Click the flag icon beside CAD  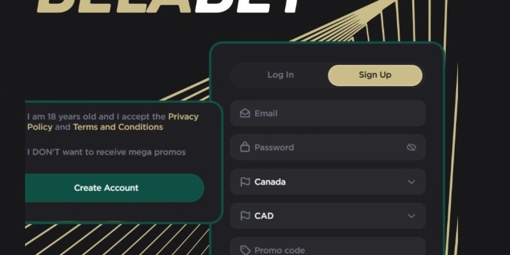point(245,216)
